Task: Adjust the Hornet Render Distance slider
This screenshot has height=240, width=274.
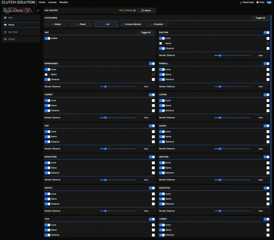Action: tap(105, 118)
